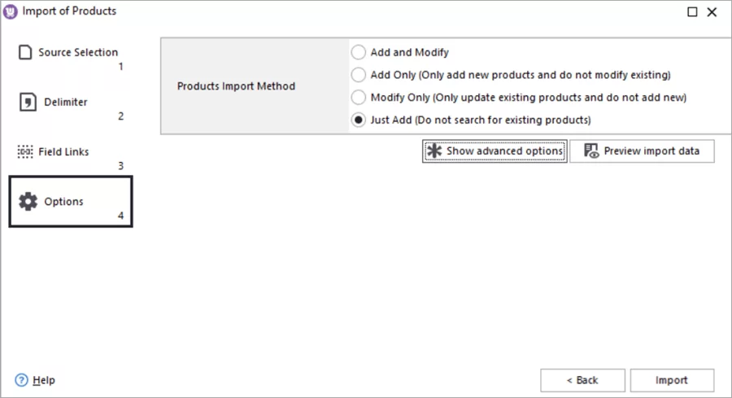The height and width of the screenshot is (398, 732).
Task: Click the Field Links icon
Action: pyautogui.click(x=25, y=152)
